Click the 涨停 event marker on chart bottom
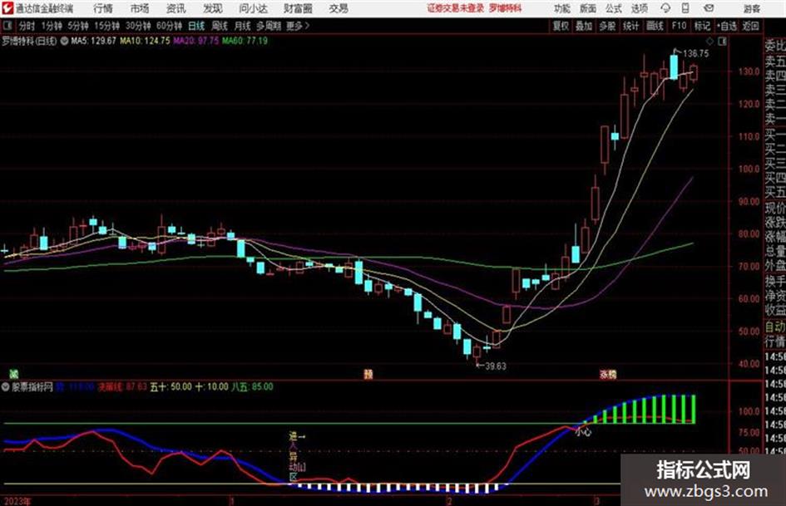This screenshot has height=506, width=786. pos(608,374)
